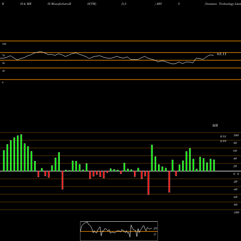The image size is (241, 241).
Task: Click the MR axis label 40
Action: (x=235, y=159)
